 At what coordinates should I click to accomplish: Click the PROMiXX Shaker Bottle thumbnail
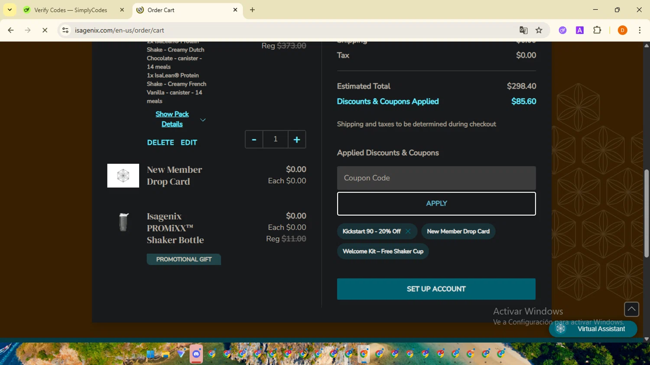pos(123,222)
